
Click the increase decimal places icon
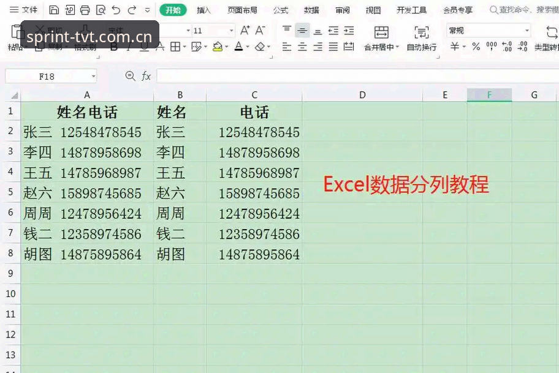coord(507,47)
